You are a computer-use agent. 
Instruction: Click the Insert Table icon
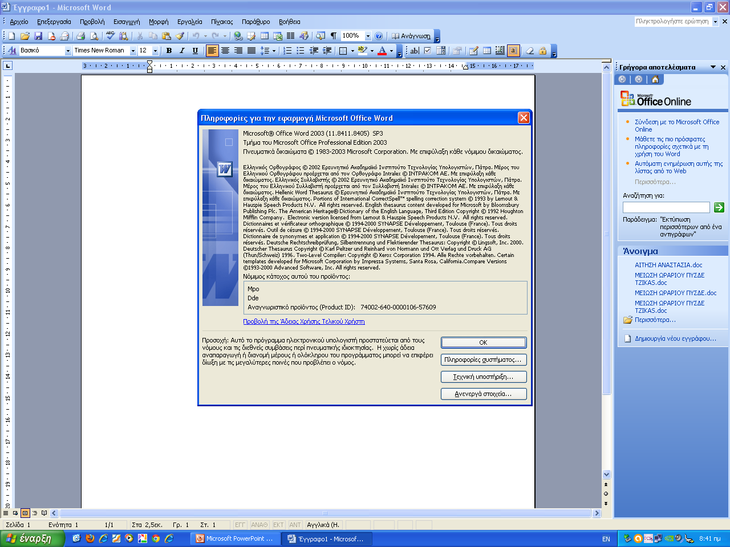pos(265,36)
